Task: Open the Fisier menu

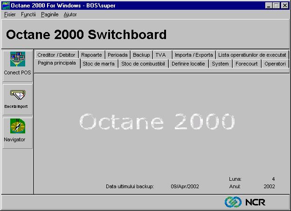Action: click(10, 14)
